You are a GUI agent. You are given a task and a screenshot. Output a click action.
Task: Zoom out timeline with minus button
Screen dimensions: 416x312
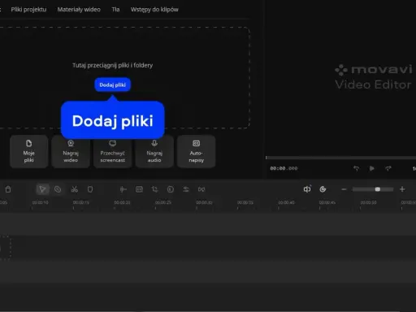click(344, 189)
